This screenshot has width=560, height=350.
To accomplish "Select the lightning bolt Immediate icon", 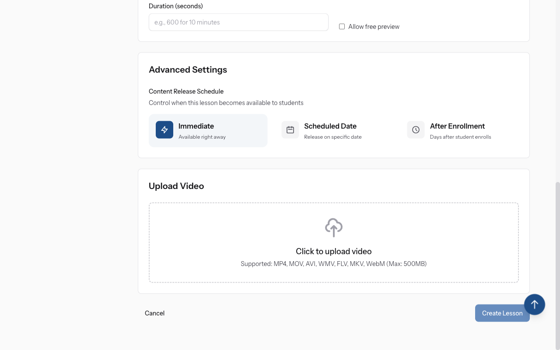I will pos(164,130).
